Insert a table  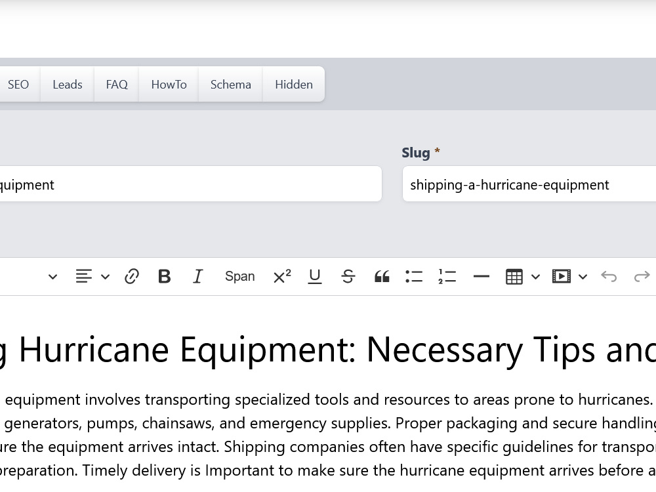pos(514,277)
